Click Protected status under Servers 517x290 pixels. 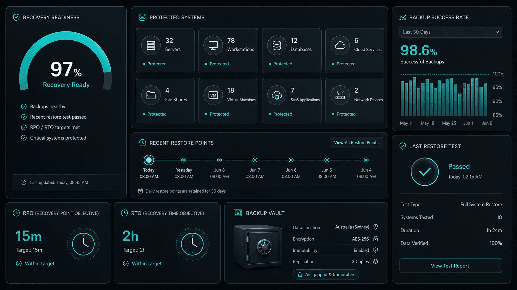coord(154,64)
